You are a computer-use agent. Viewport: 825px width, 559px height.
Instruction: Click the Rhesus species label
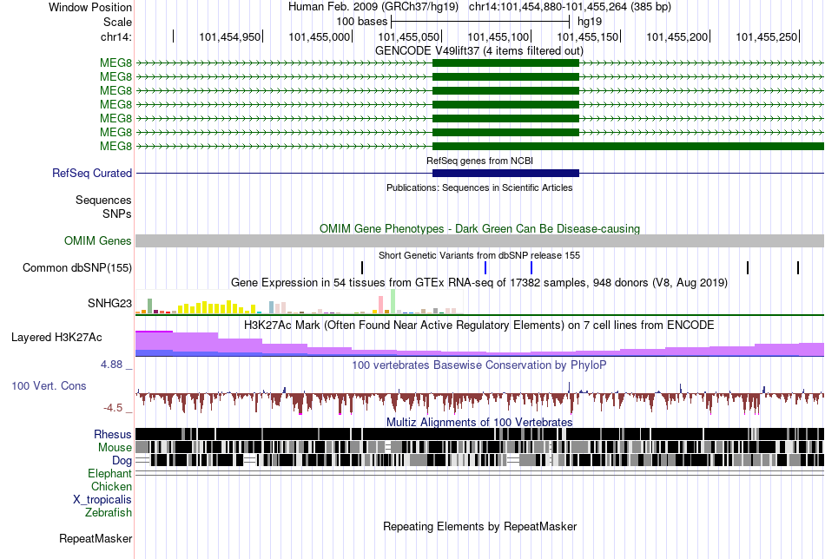point(113,434)
